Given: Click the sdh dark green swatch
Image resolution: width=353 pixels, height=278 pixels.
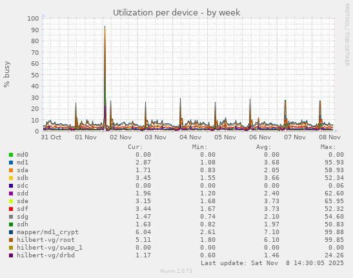Looking at the screenshot, I should tap(11, 224).
